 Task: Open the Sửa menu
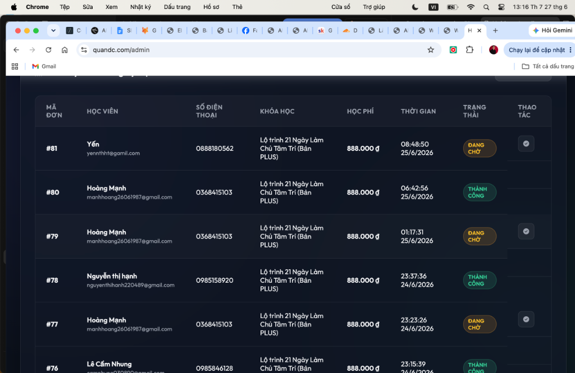88,7
